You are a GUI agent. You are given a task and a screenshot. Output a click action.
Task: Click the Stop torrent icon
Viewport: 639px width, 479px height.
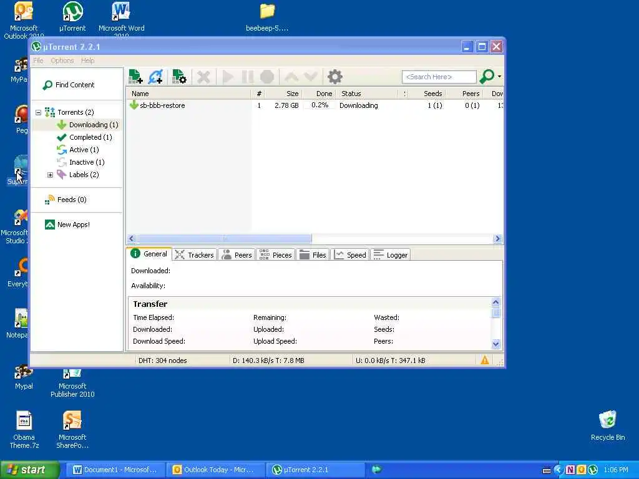[267, 77]
